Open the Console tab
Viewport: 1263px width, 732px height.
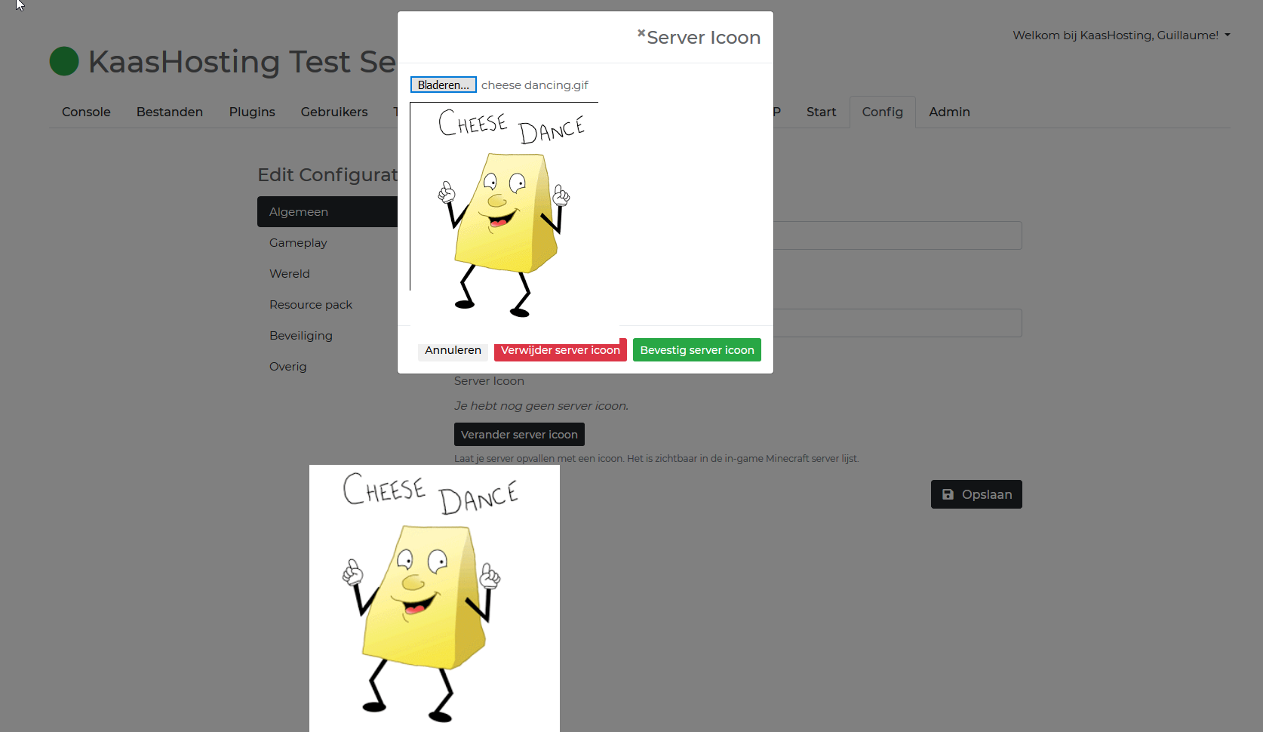[x=86, y=112]
